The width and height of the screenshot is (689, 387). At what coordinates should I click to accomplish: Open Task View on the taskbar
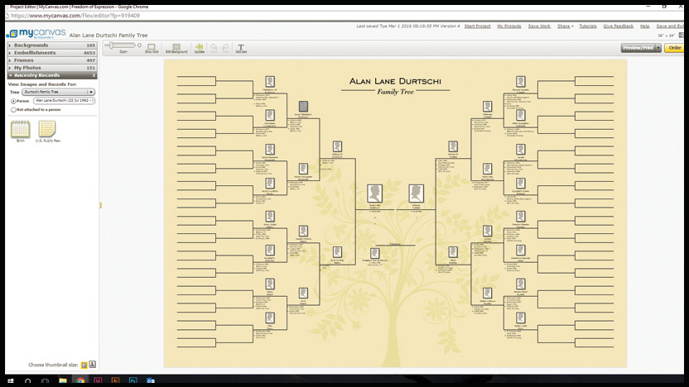tap(45, 381)
